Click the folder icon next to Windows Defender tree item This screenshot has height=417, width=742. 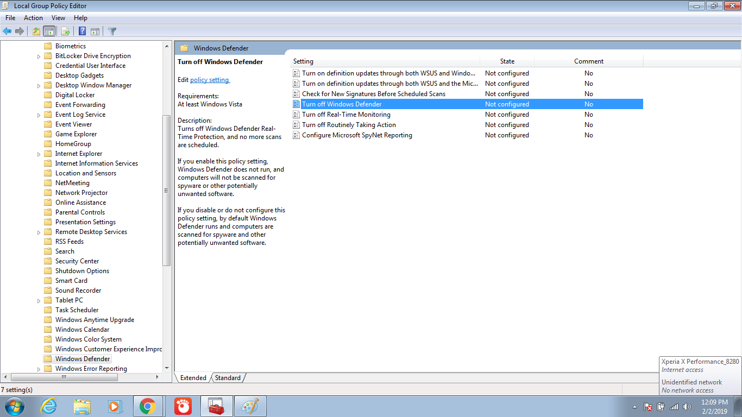[x=48, y=359]
